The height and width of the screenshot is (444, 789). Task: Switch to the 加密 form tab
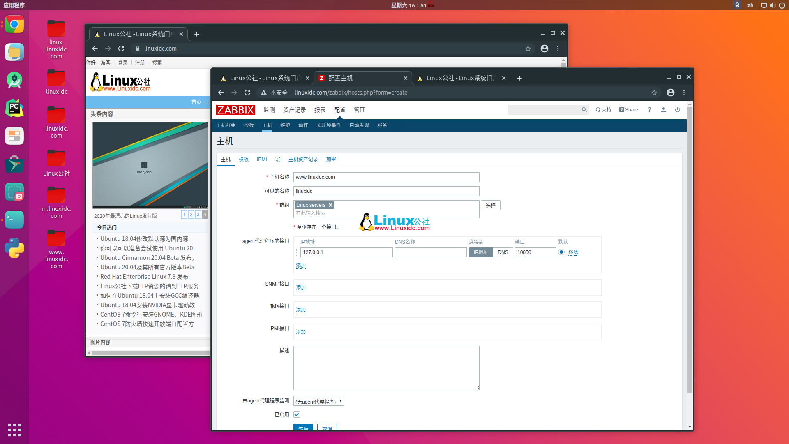[x=331, y=159]
